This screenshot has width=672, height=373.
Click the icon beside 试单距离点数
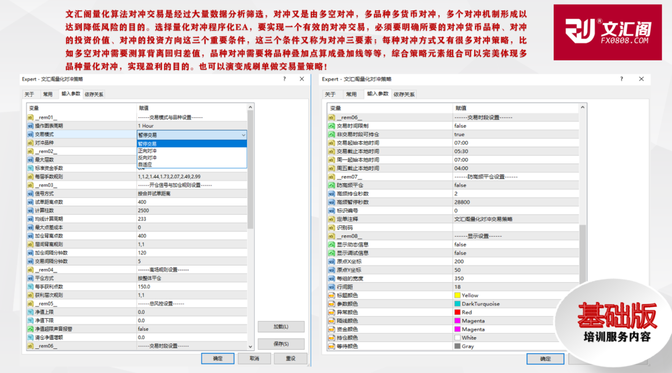(x=30, y=202)
